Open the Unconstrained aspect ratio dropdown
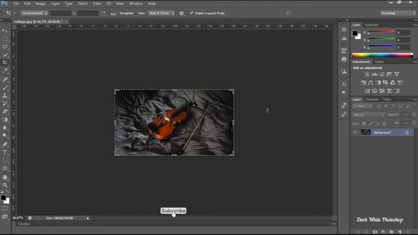This screenshot has width=418, height=235. click(34, 13)
